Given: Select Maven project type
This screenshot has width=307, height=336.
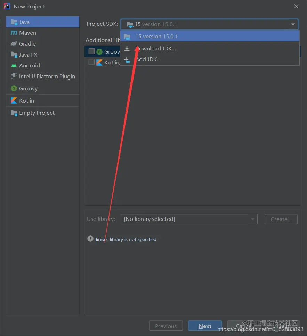Looking at the screenshot, I should coord(43,33).
